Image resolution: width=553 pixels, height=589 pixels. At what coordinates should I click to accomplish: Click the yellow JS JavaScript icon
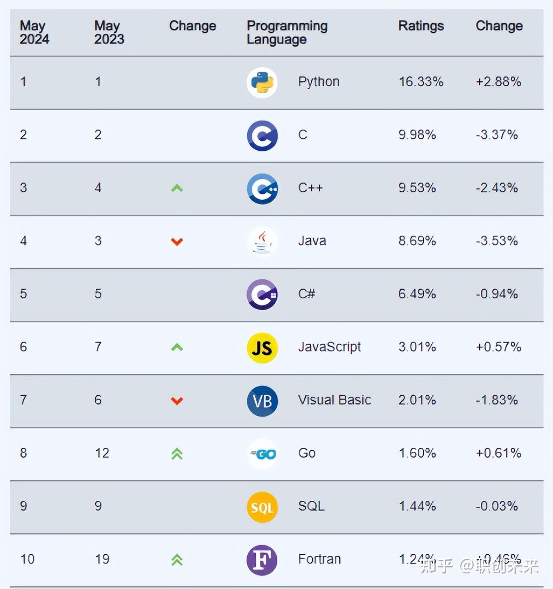tap(262, 348)
